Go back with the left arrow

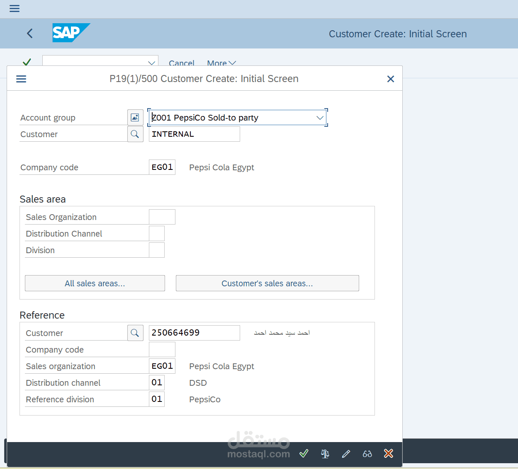30,34
